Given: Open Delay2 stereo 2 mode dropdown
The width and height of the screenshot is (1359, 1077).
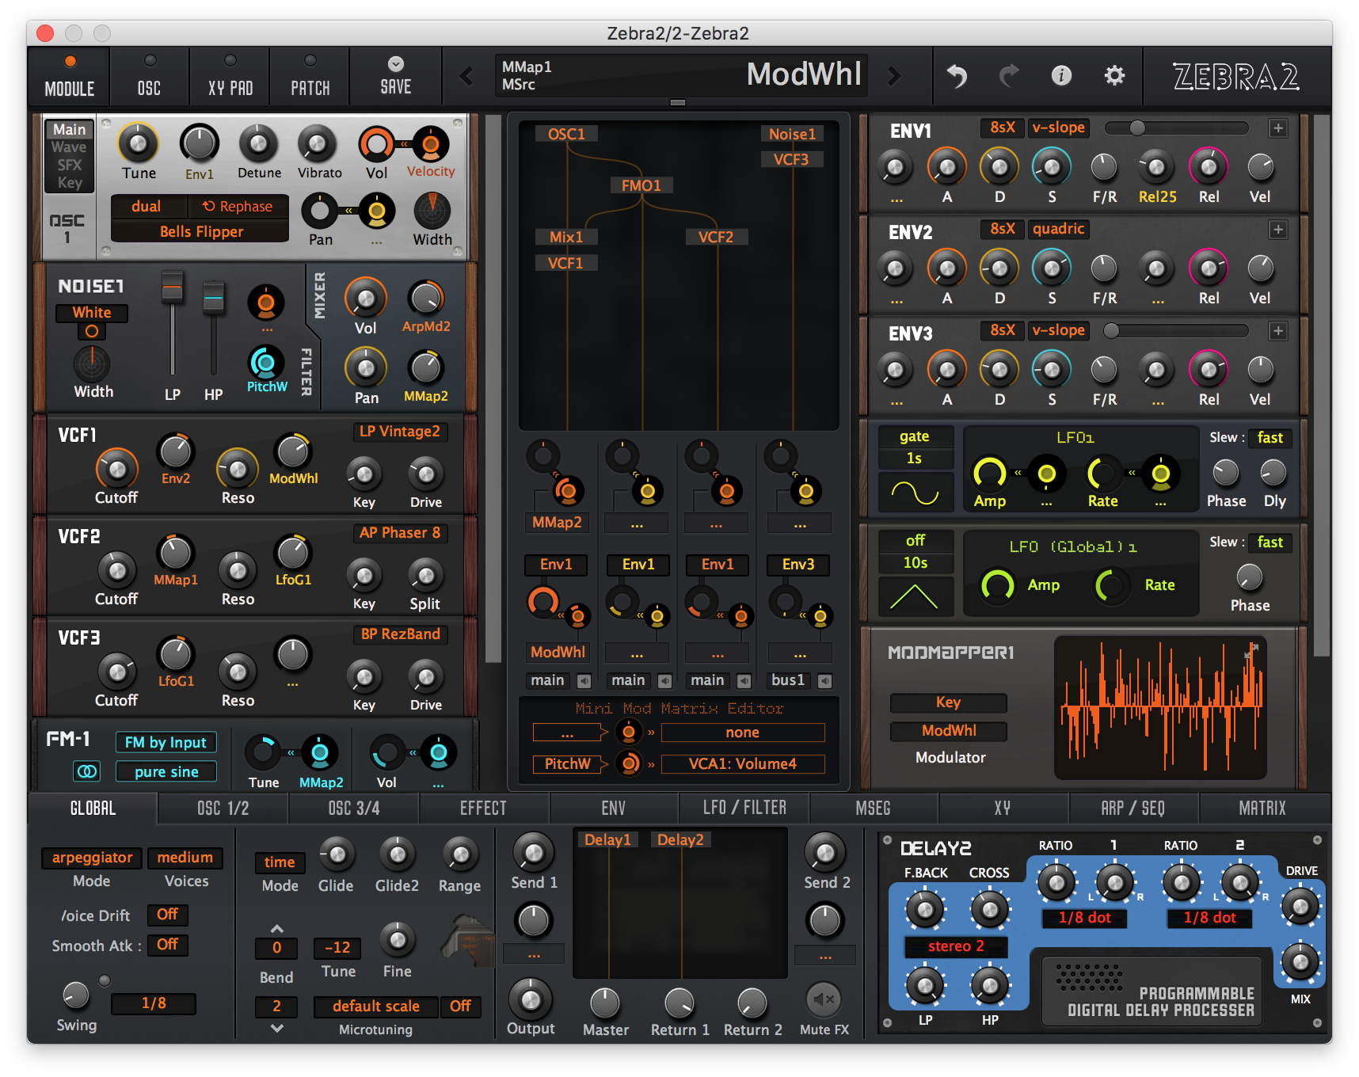Looking at the screenshot, I should tap(956, 946).
